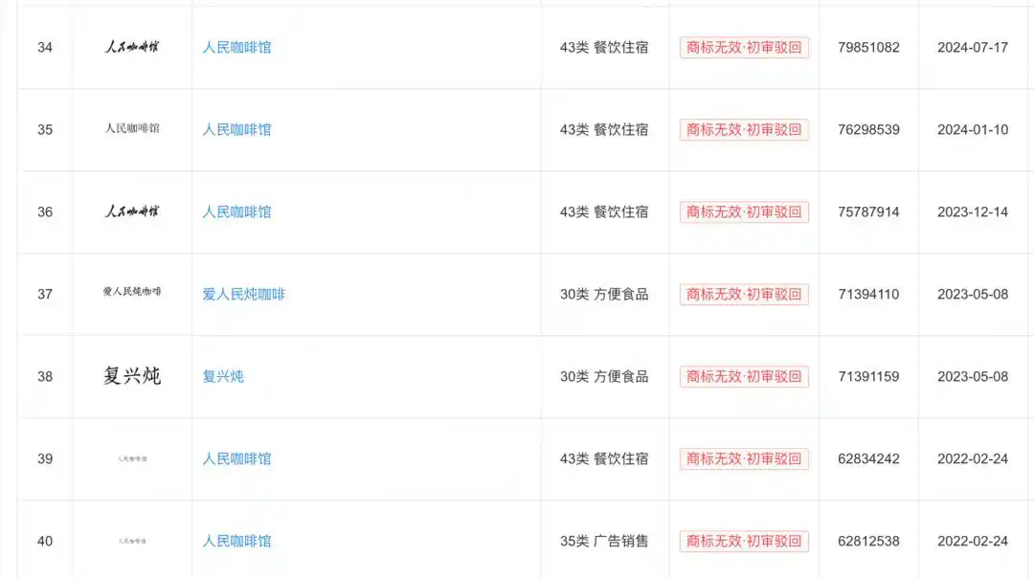This screenshot has width=1034, height=578.
Task: Click the 爱人民炖咖啡 logo thumbnail
Action: (x=132, y=292)
